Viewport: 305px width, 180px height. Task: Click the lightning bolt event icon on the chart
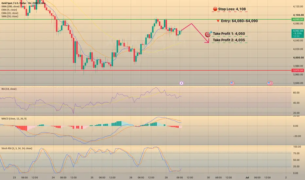(181, 83)
